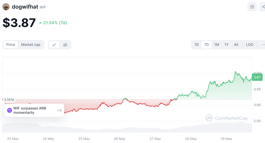Show the All time range
Viewport: 265px width, 143px height.
click(x=236, y=45)
